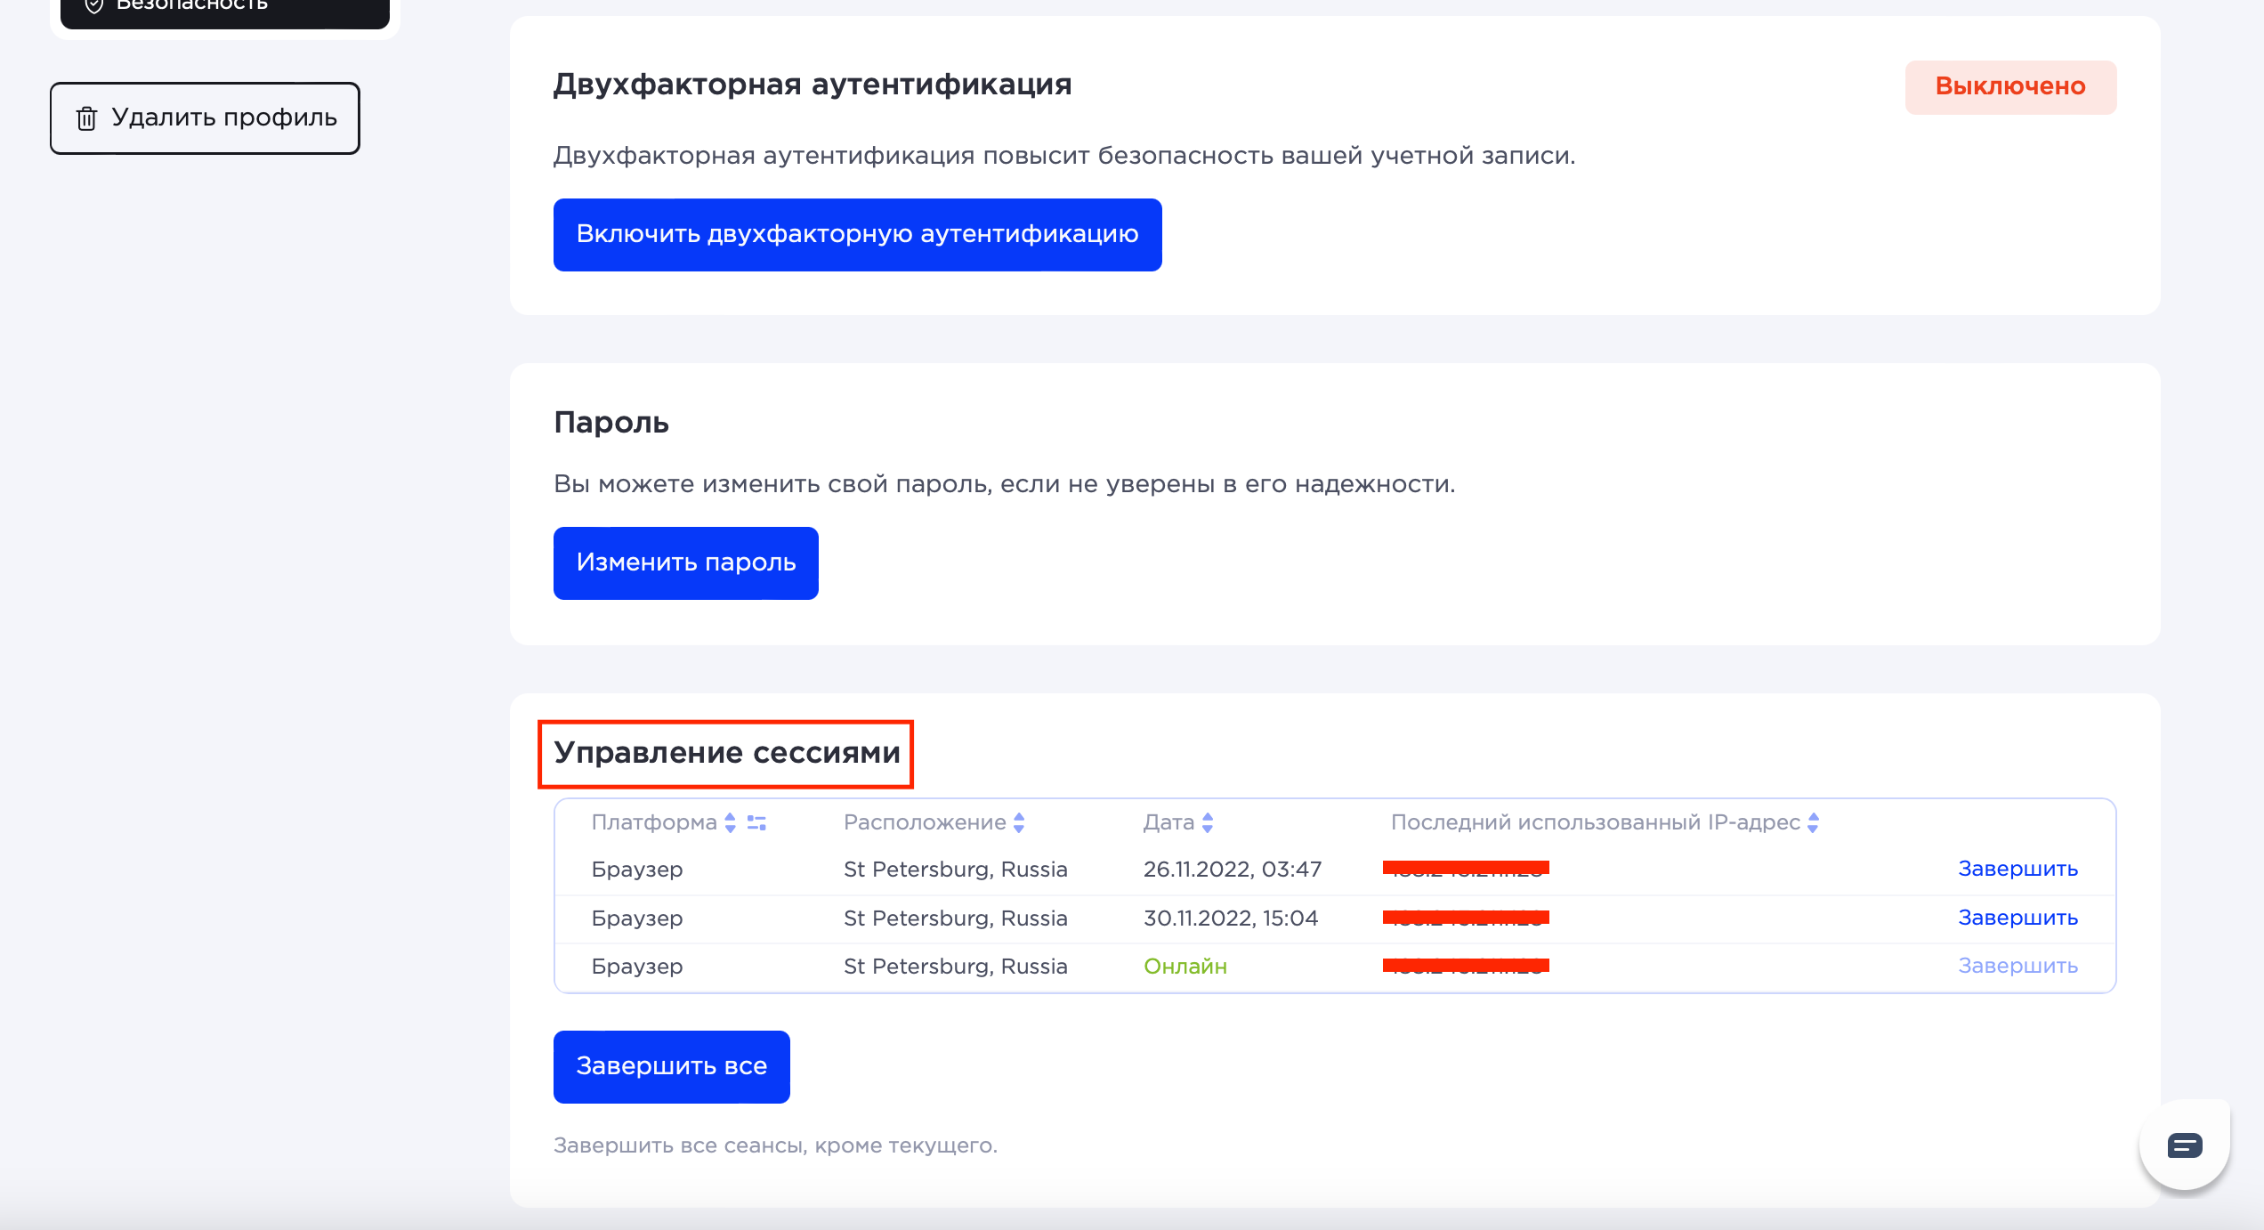Image resolution: width=2264 pixels, height=1230 pixels.
Task: End the 26.11.2022 session via Завершить
Action: coord(2017,869)
